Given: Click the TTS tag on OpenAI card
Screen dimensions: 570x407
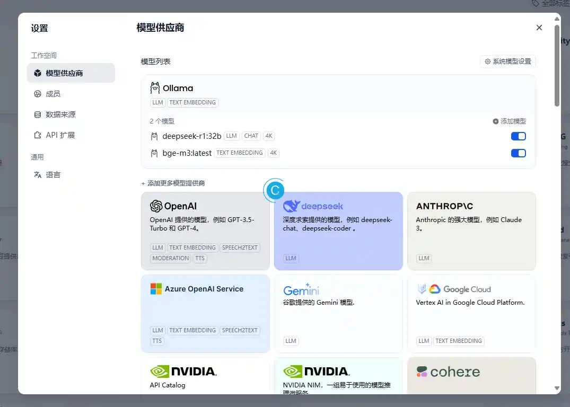Looking at the screenshot, I should coord(200,259).
